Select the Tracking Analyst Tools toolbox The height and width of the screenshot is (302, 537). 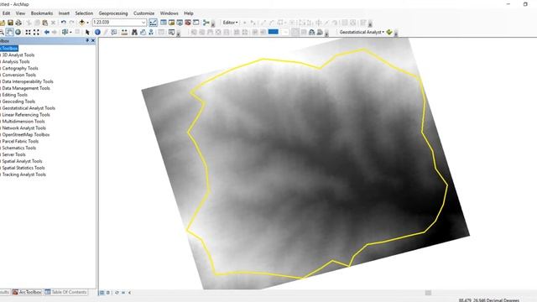23,174
